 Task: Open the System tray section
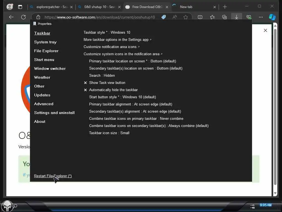(x=45, y=42)
